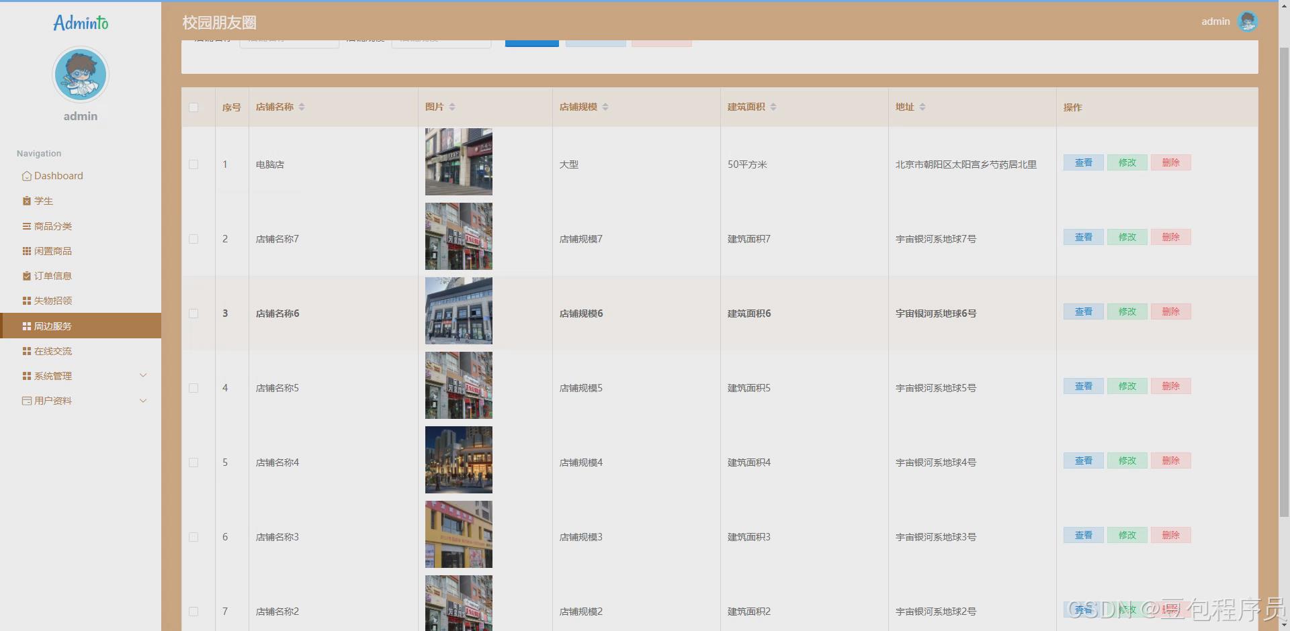Image resolution: width=1290 pixels, height=631 pixels.
Task: Click the Adminto logo
Action: (x=81, y=23)
